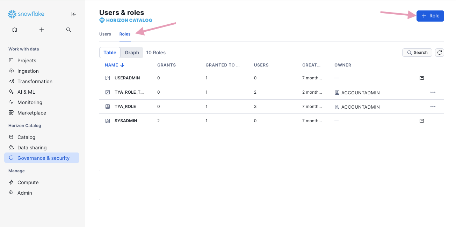The width and height of the screenshot is (456, 227).
Task: Select the Roles tab
Action: pos(125,34)
